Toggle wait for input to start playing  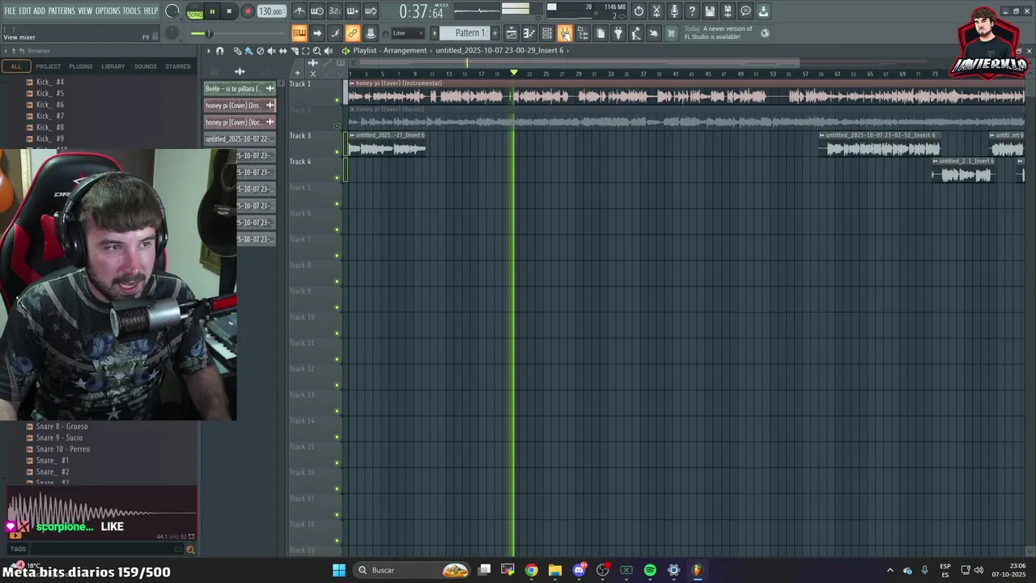[316, 11]
